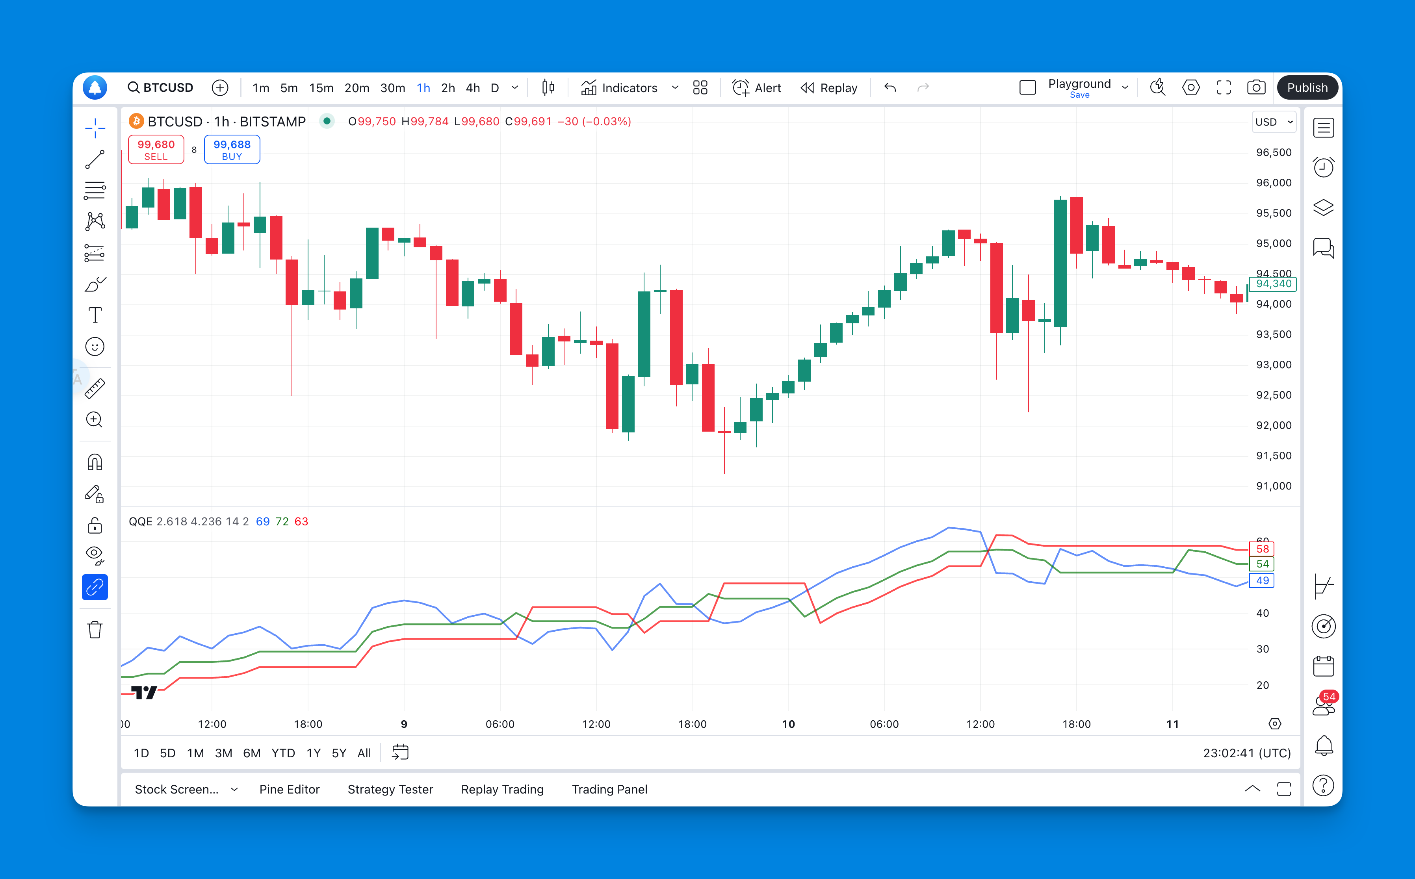The width and height of the screenshot is (1415, 879).
Task: Open the USD currency dropdown
Action: pos(1274,122)
